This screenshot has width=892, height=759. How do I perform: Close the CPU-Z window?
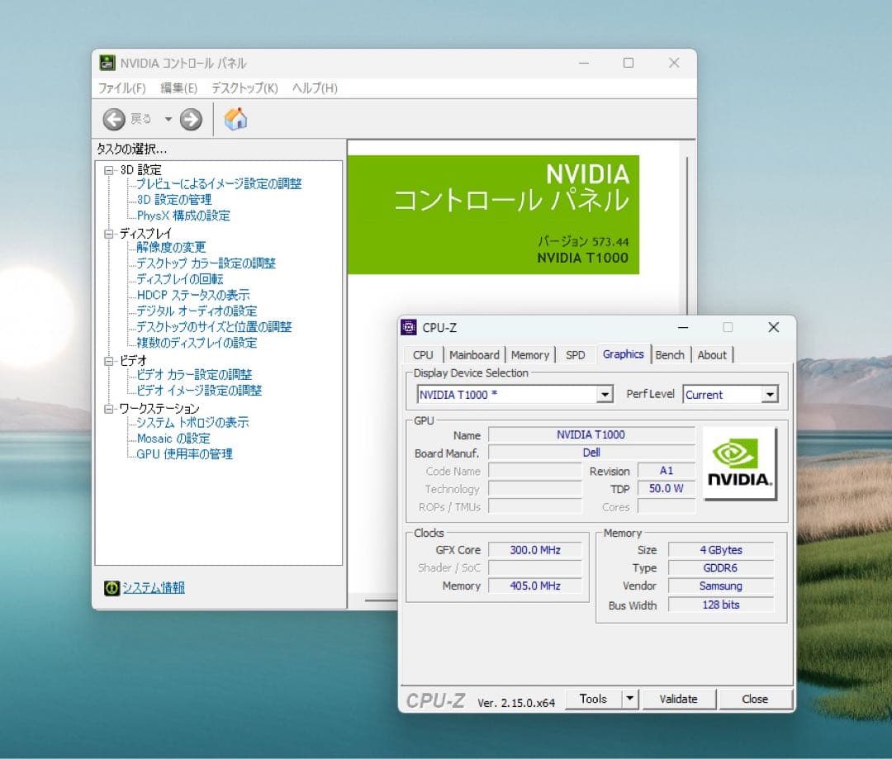pyautogui.click(x=773, y=327)
